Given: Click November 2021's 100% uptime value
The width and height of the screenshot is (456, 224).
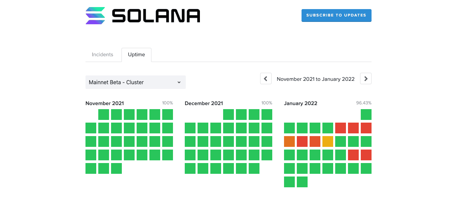Looking at the screenshot, I should (167, 103).
